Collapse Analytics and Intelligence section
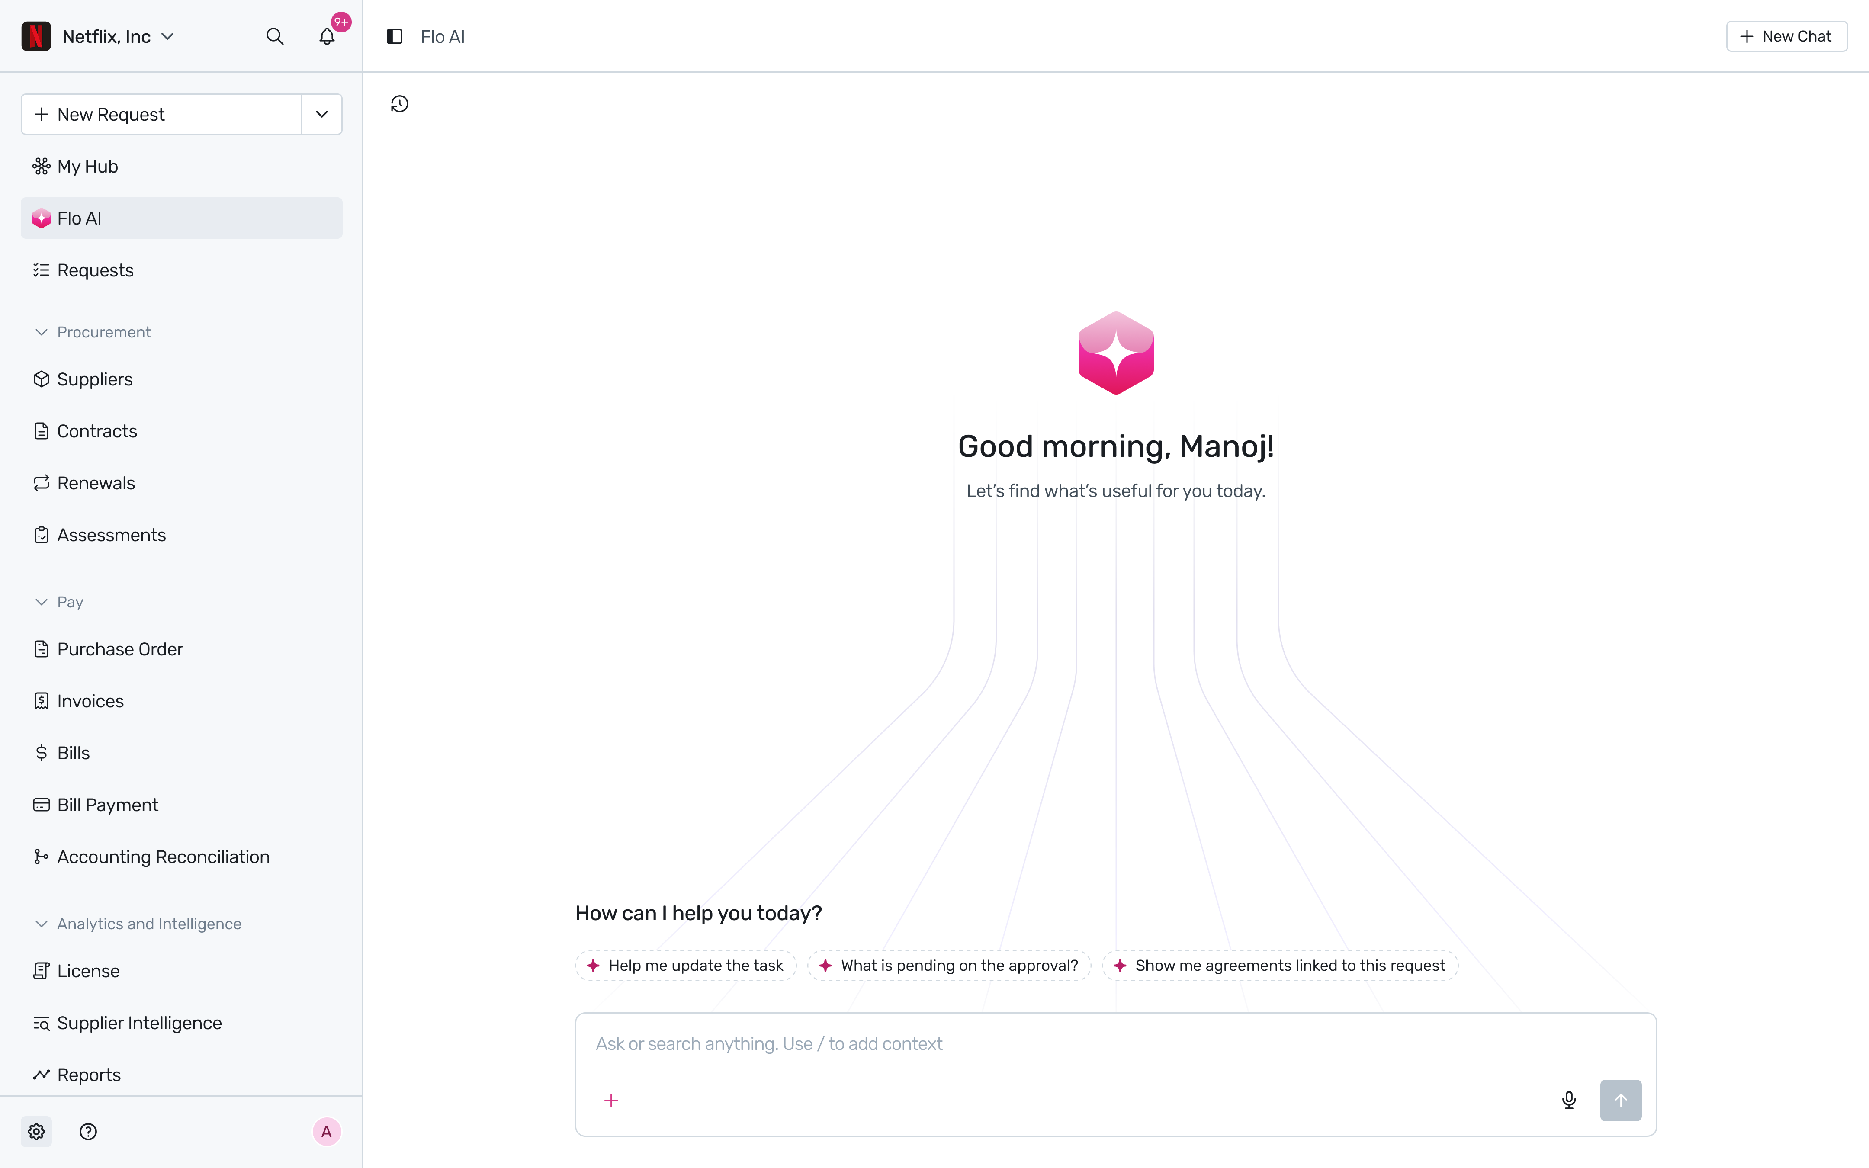1869x1168 pixels. click(x=42, y=924)
